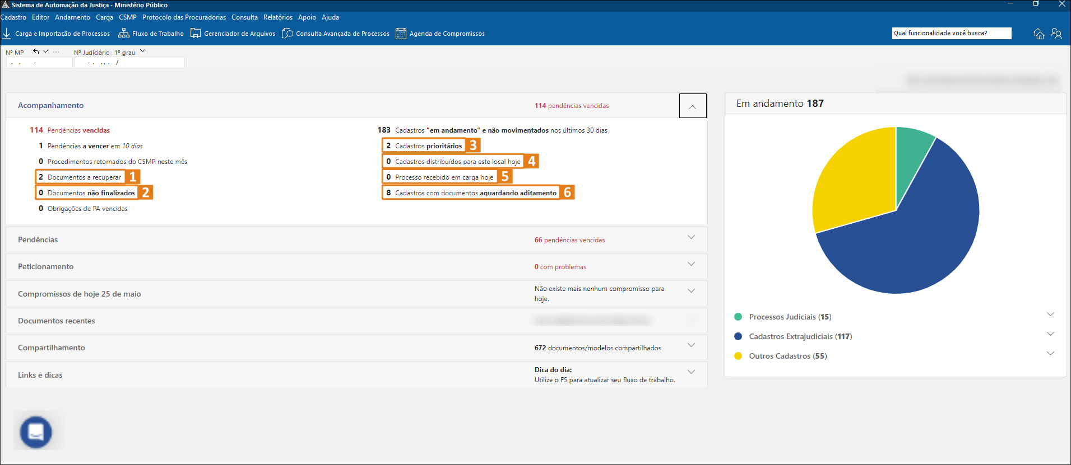Click the Gerenciador de Arquivos icon
This screenshot has height=465, width=1071.
pos(196,34)
